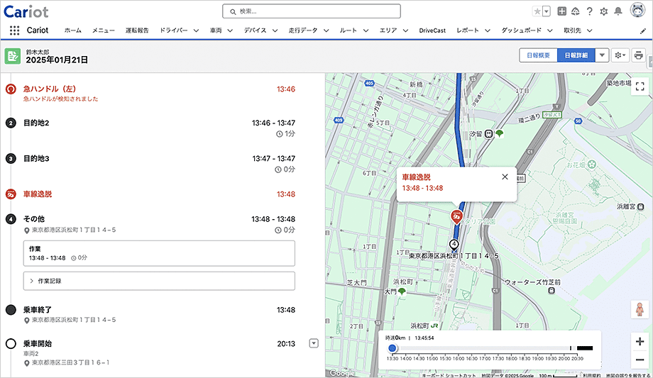Zoom out on the map
Viewport: 653px width, 378px height.
coord(640,360)
